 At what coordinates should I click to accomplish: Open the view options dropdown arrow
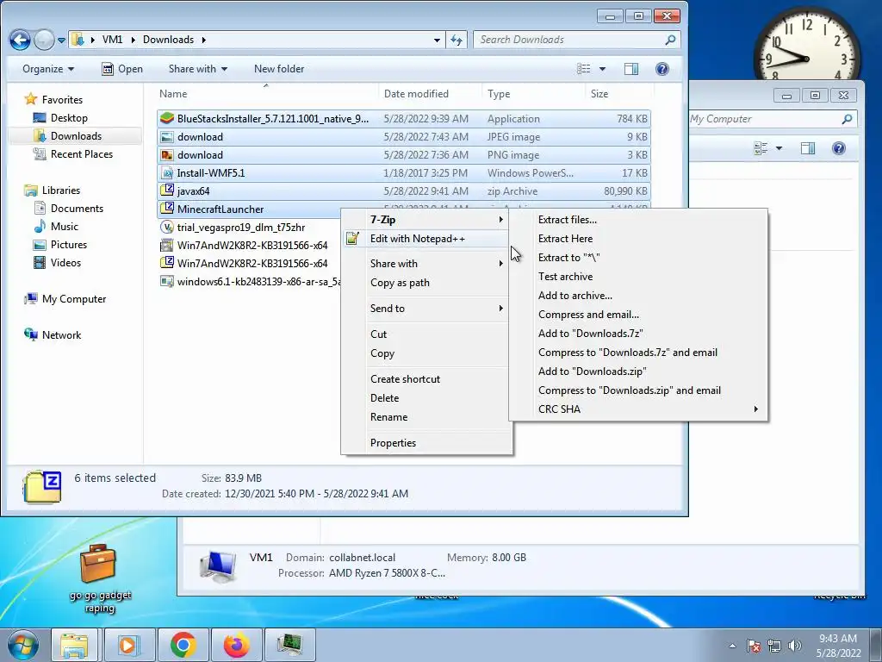coord(602,69)
